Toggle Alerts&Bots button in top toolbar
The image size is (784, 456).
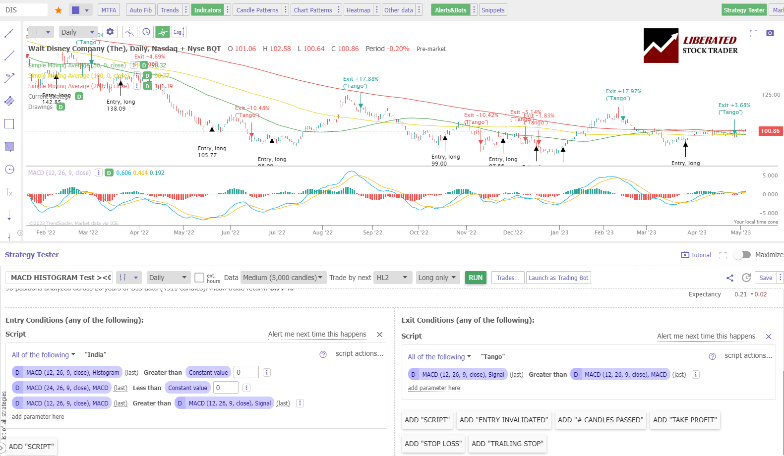[450, 10]
